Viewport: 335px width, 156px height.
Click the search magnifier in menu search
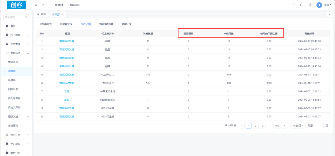pyautogui.click(x=26, y=17)
